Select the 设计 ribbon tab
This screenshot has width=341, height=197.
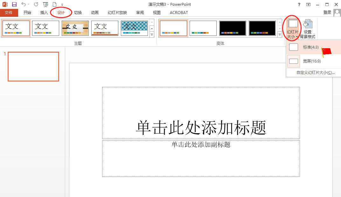pyautogui.click(x=61, y=13)
